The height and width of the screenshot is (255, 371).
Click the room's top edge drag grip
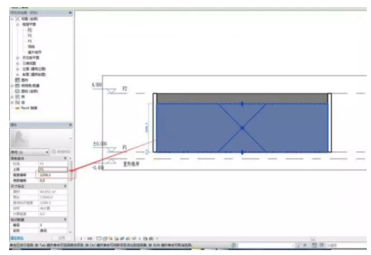point(242,103)
